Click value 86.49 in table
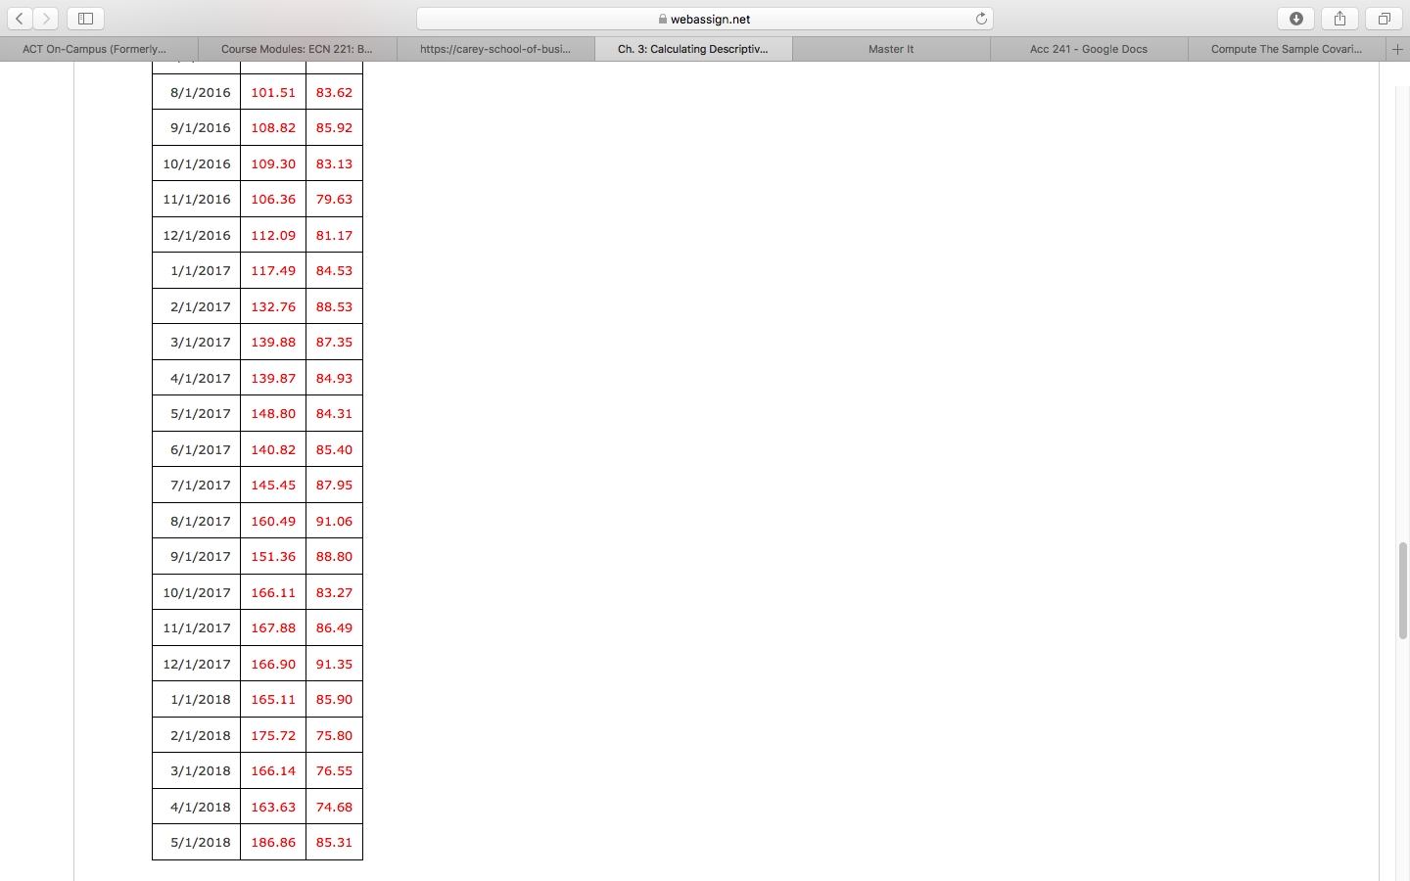1410x881 pixels. pos(334,627)
